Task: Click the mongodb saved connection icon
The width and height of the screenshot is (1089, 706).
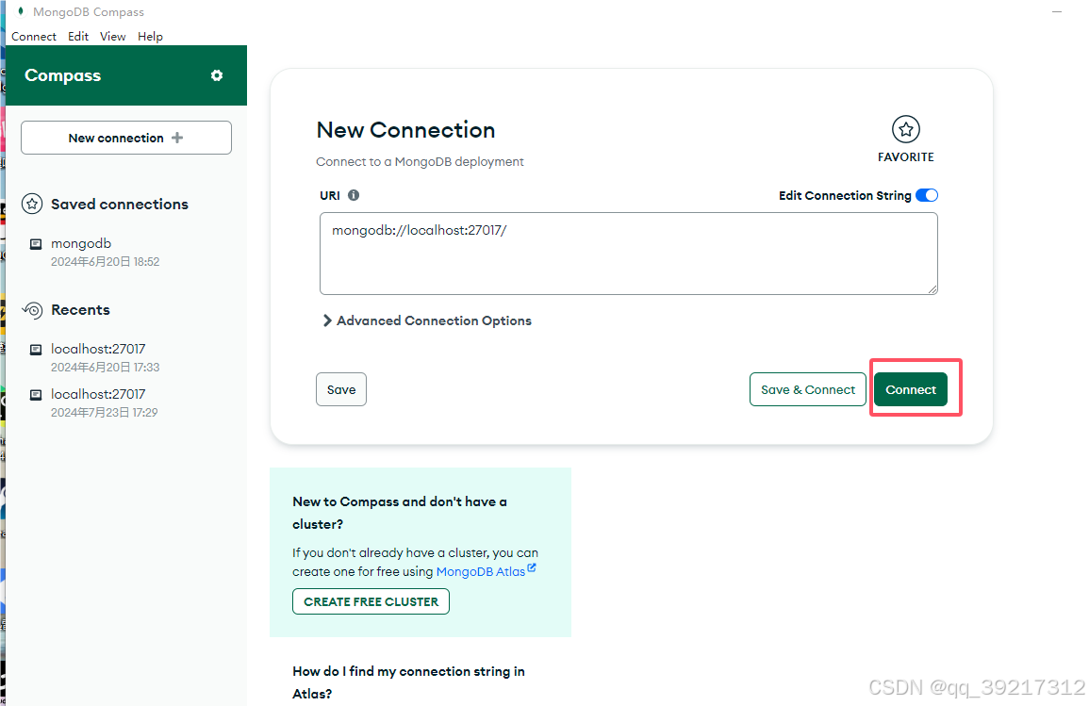Action: [36, 244]
